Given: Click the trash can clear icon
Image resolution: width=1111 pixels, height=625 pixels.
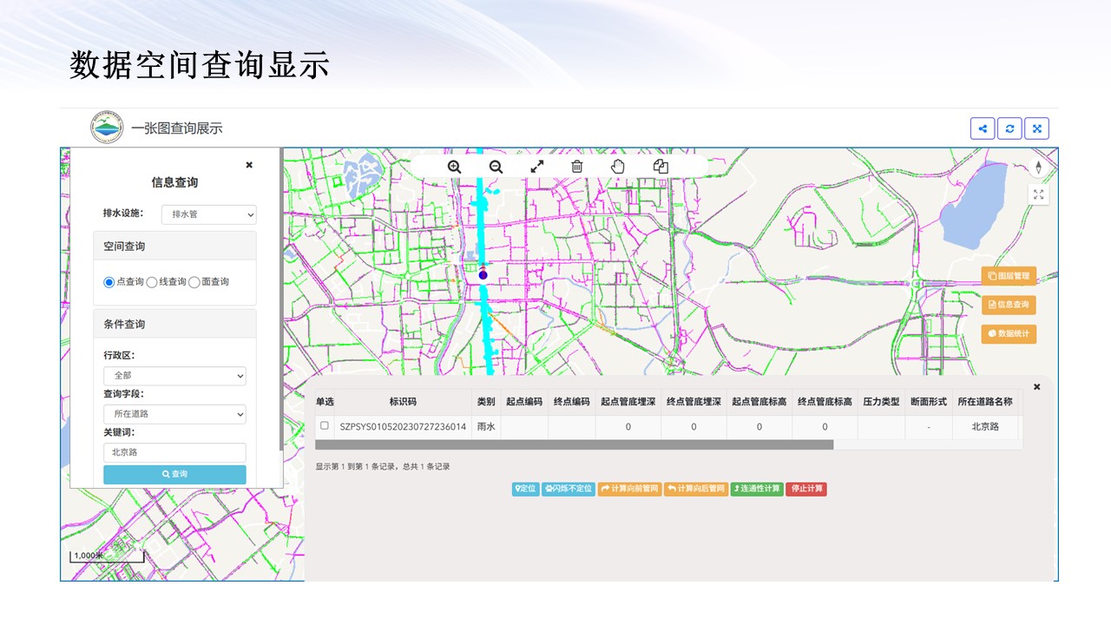Looking at the screenshot, I should pos(577,167).
